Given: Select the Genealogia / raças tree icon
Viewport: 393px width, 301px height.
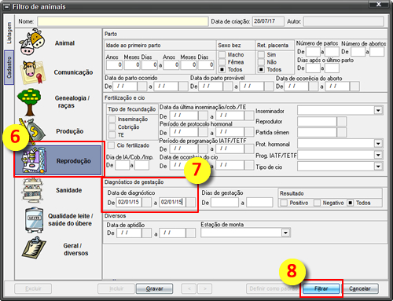Looking at the screenshot, I should (x=29, y=101).
